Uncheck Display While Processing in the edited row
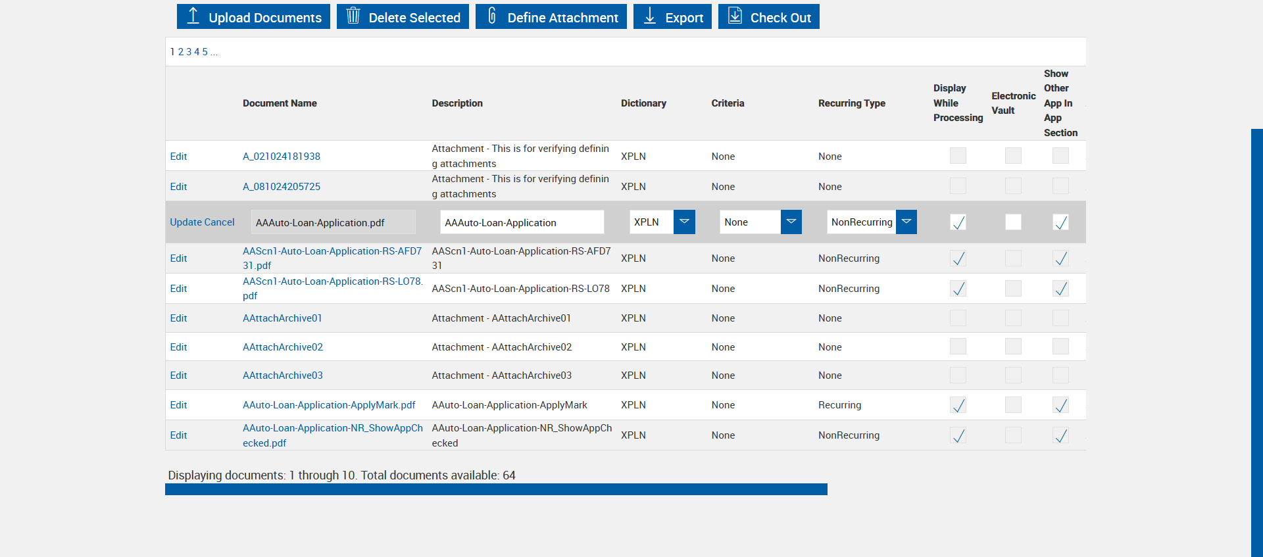This screenshot has height=557, width=1263. tap(958, 222)
